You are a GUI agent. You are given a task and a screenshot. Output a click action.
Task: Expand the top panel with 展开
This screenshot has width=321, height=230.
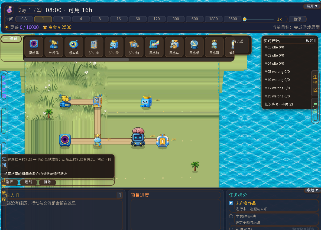point(312,6)
